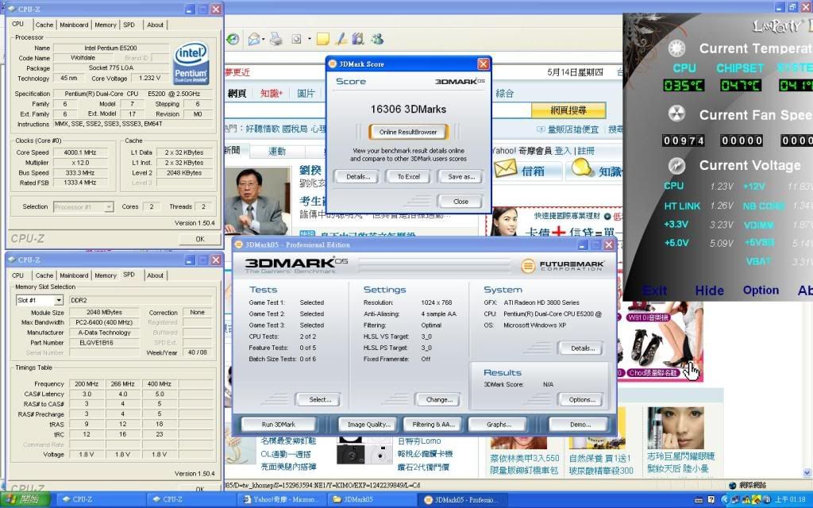Click the lightbulb knowledge icon on Yahoo page
The width and height of the screenshot is (813, 508).
[581, 168]
